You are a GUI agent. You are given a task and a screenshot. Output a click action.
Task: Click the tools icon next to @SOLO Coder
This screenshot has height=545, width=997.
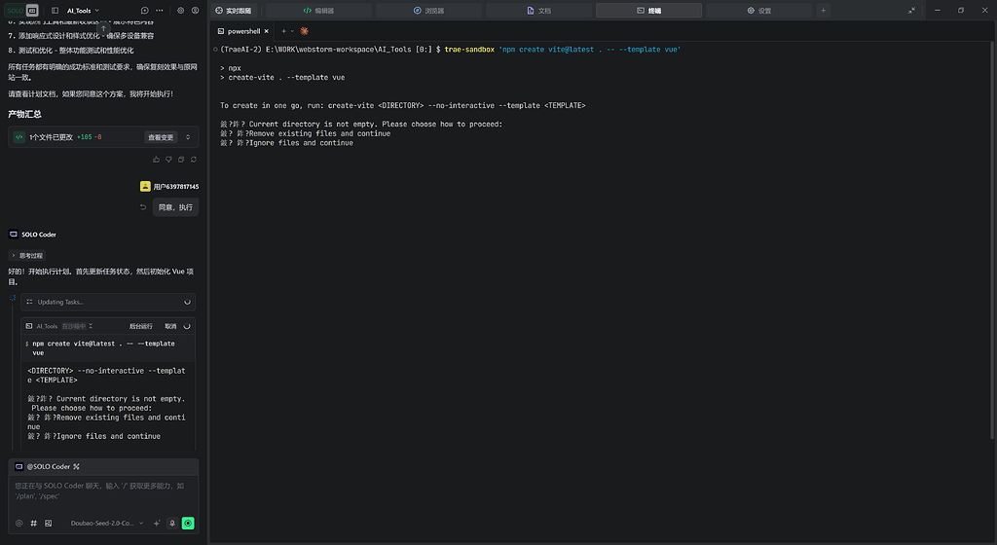pos(76,466)
